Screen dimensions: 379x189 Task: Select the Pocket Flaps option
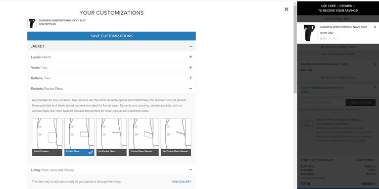pos(79,137)
